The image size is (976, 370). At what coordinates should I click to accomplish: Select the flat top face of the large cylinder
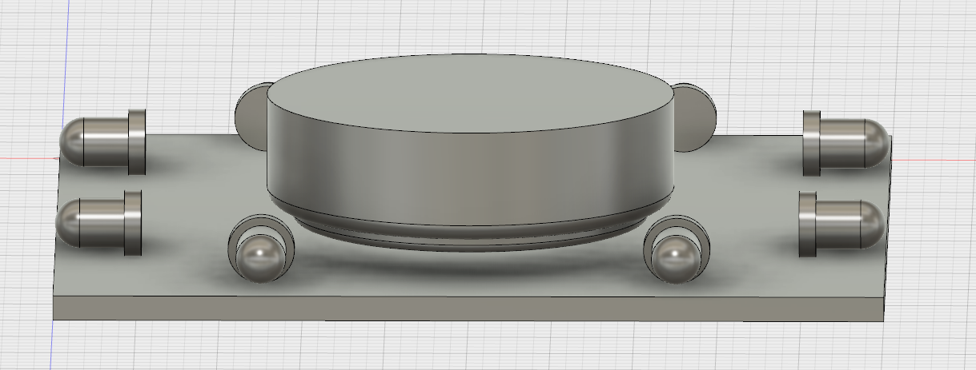click(x=470, y=92)
